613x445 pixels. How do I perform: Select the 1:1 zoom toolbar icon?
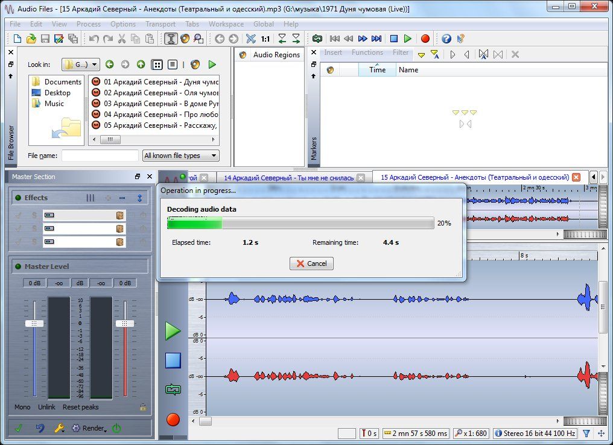pos(265,39)
